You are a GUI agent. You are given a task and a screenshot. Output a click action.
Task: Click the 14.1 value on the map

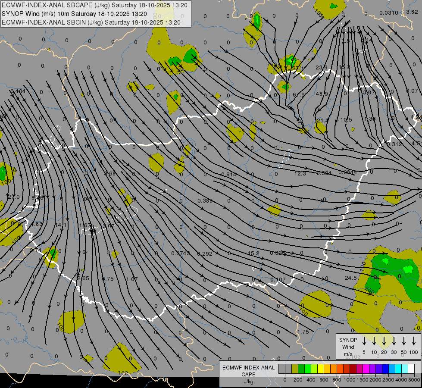pyautogui.click(x=60, y=225)
